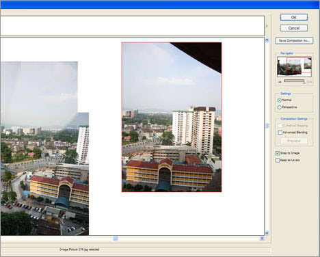The height and width of the screenshot is (257, 320).
Task: Select the Perspective setting radio button
Action: point(279,107)
